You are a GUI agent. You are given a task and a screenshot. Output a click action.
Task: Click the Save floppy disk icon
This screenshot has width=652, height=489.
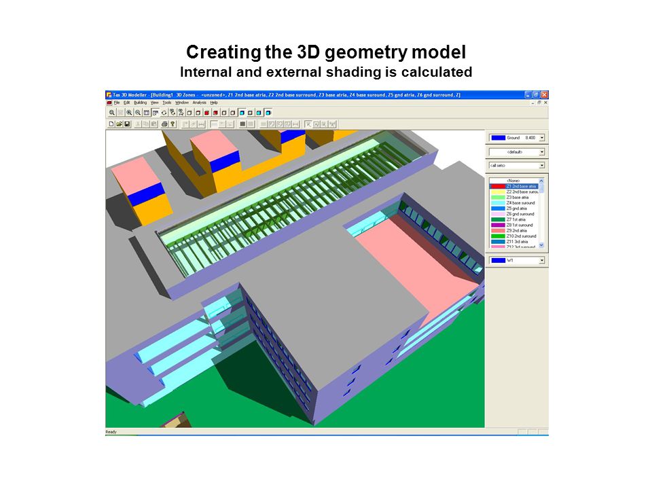(127, 124)
